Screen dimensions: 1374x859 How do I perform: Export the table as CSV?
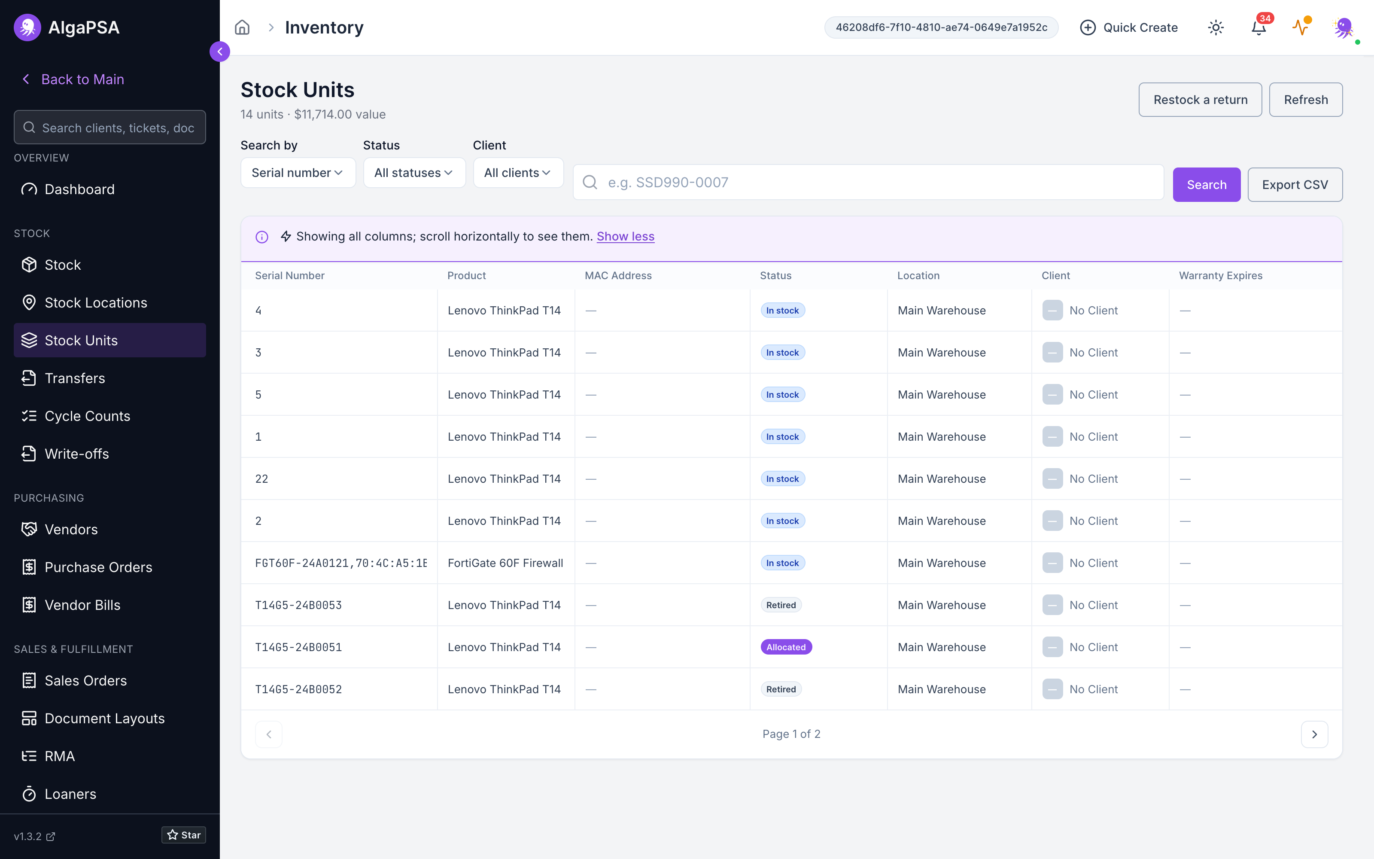[x=1295, y=185]
